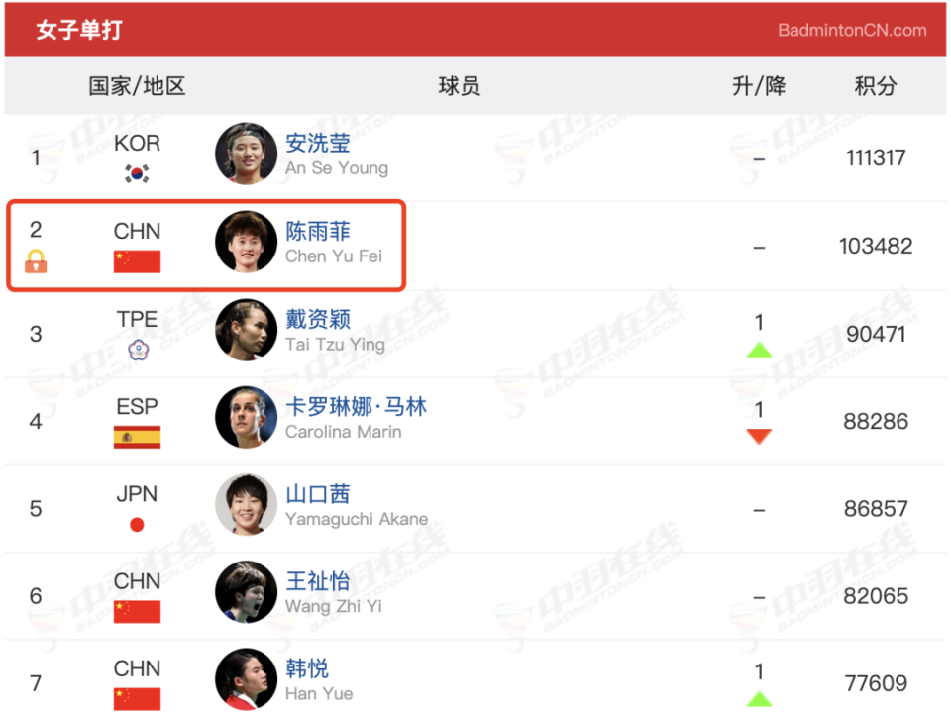The width and height of the screenshot is (951, 716).
Task: Open the 韩悦 player name link
Action: (x=307, y=668)
